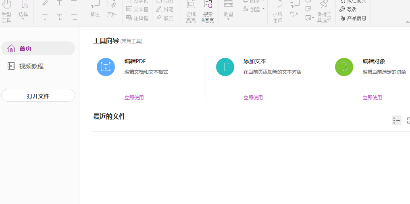Click 激活 to activate the product
The width and height of the screenshot is (410, 204).
[x=348, y=9]
